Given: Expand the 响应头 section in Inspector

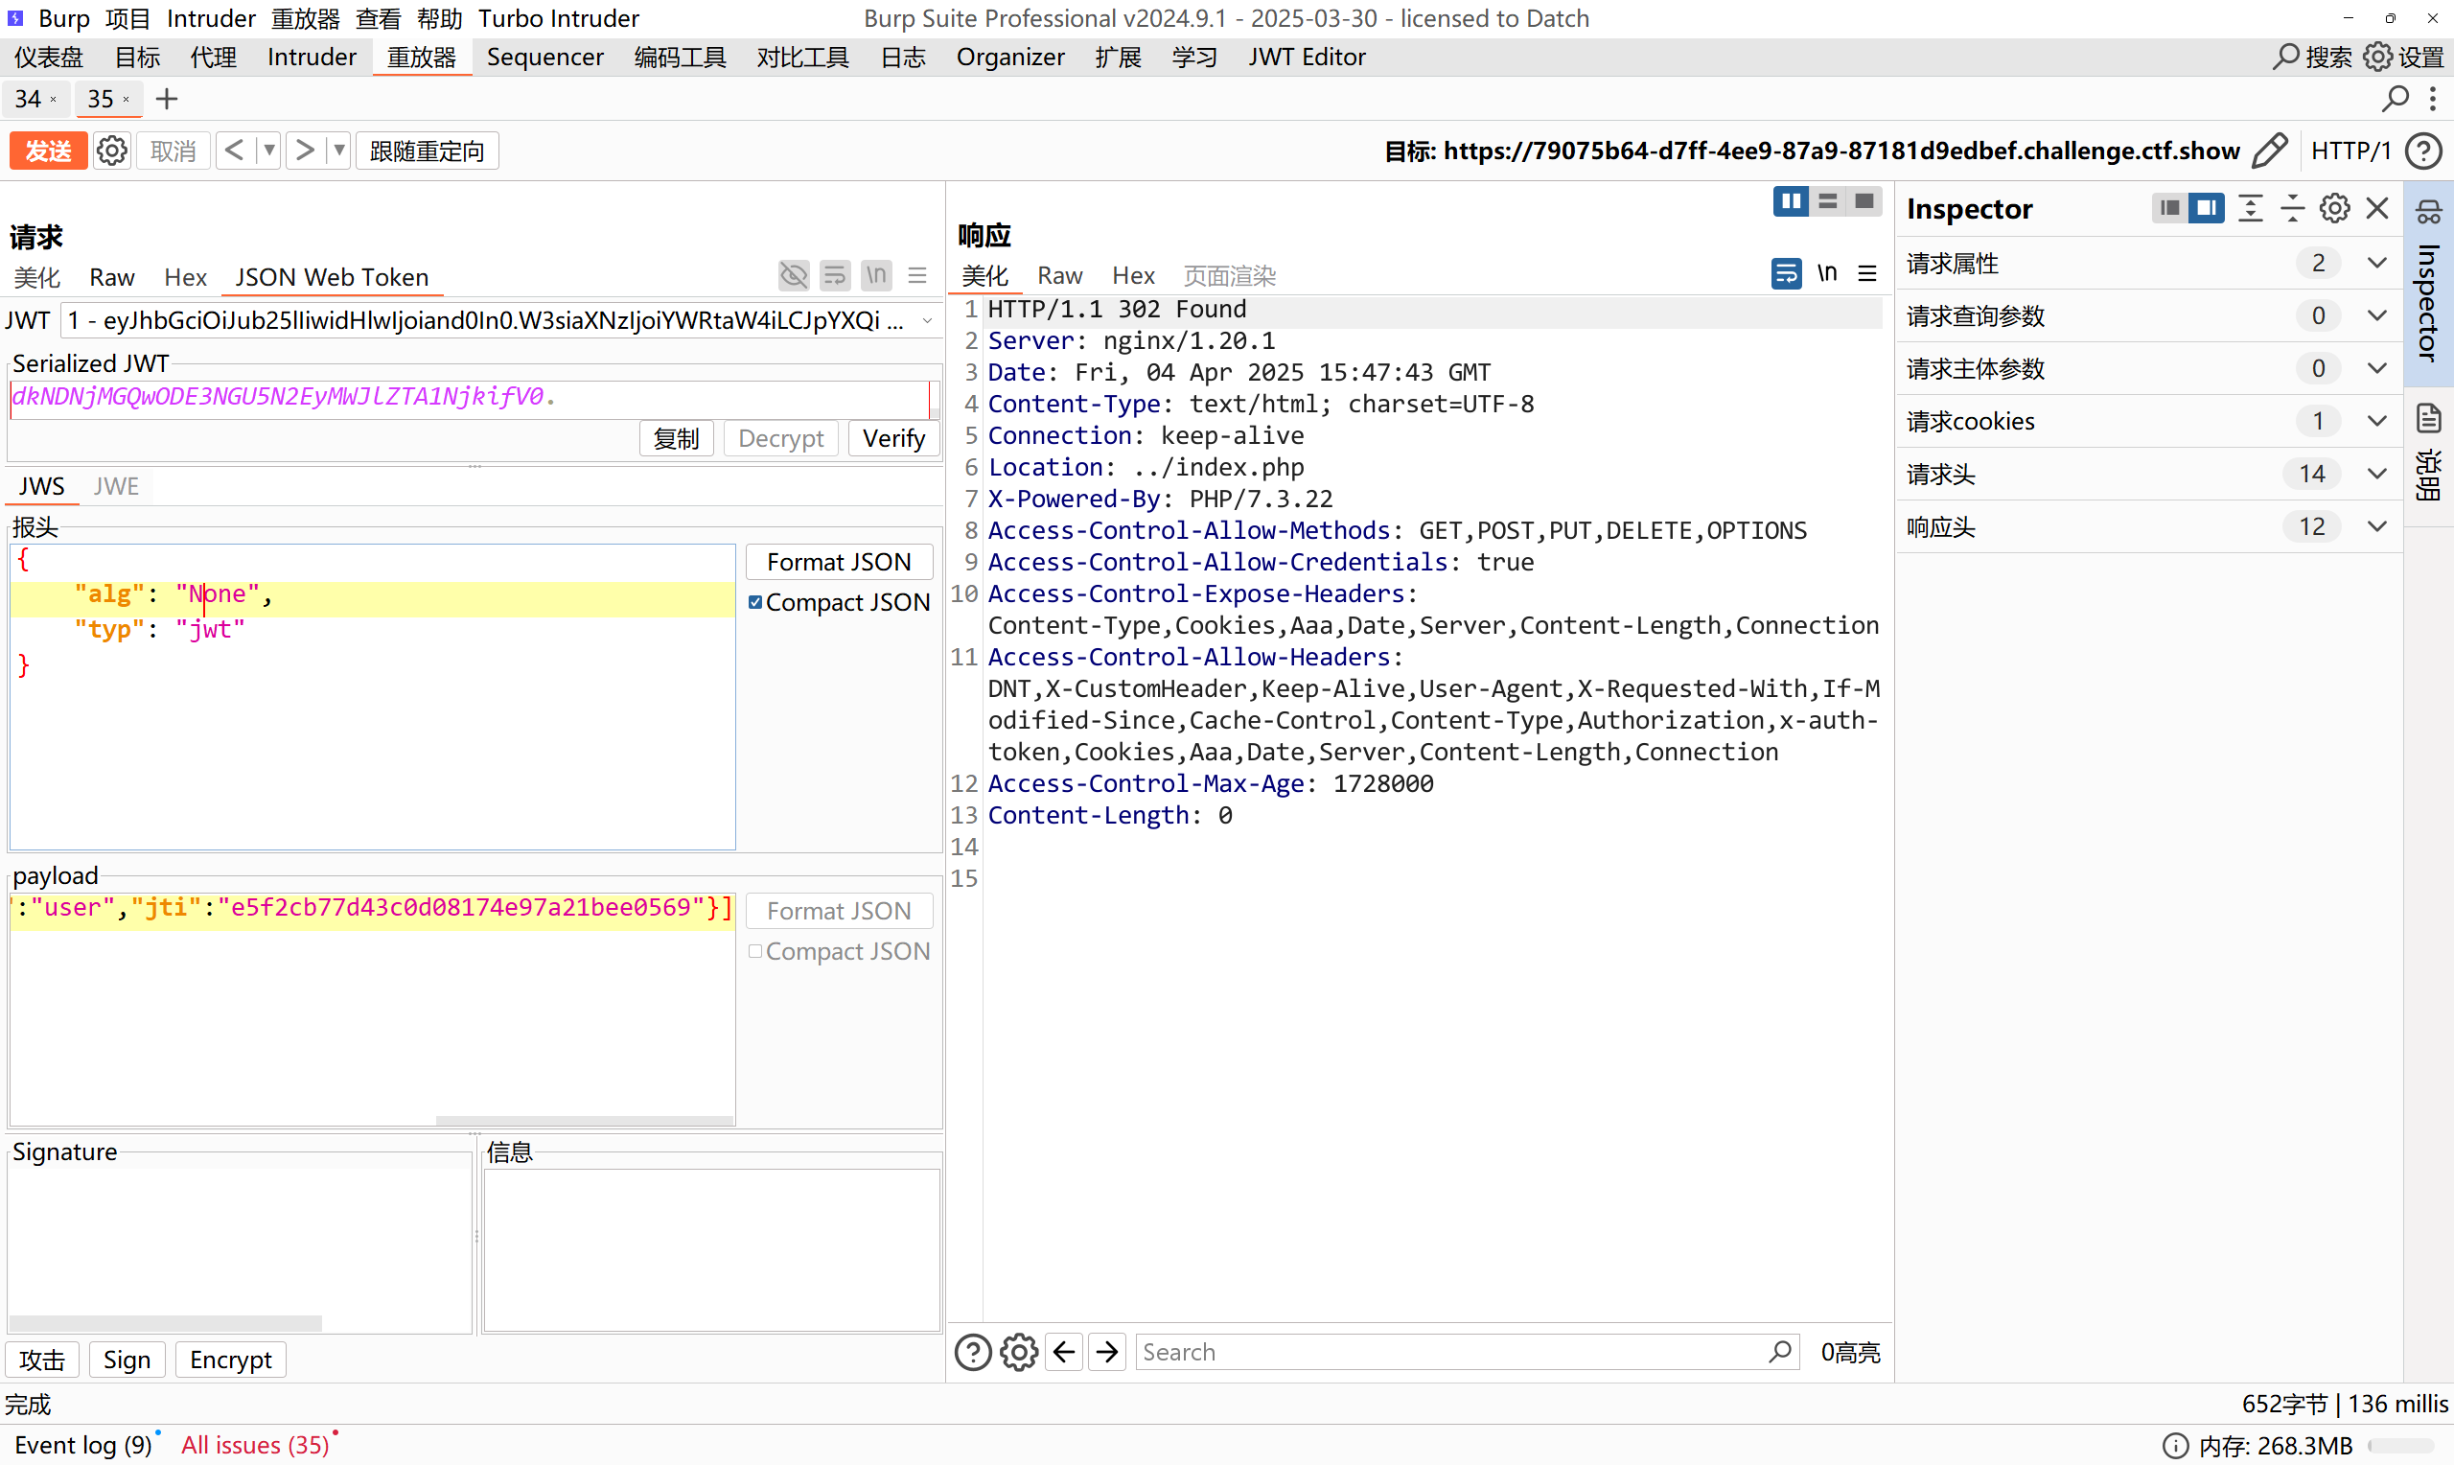Looking at the screenshot, I should (x=2377, y=527).
